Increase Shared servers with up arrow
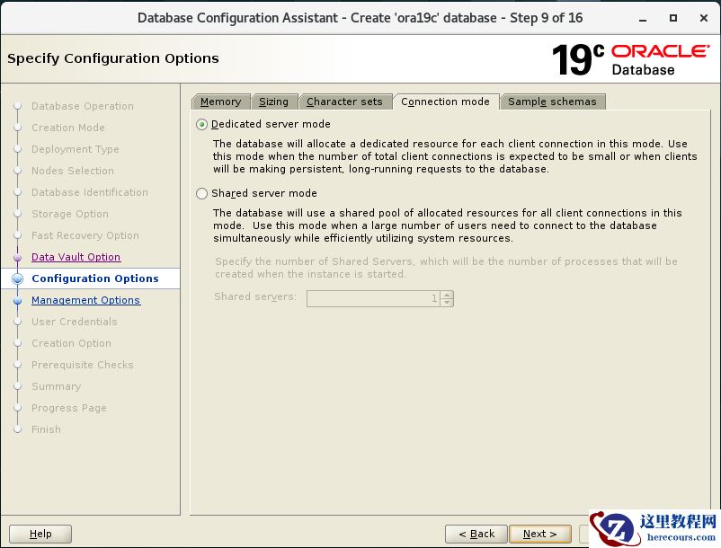This screenshot has height=548, width=721. (447, 295)
